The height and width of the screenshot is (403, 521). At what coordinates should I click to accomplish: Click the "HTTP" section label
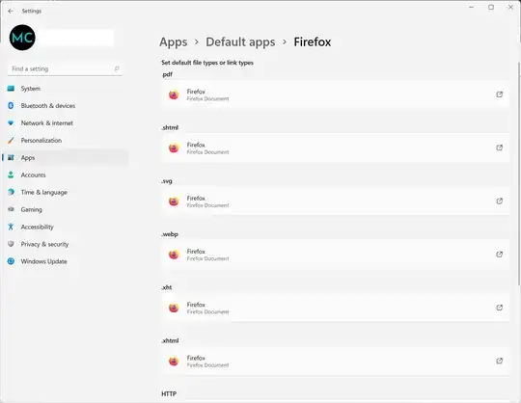tap(169, 394)
